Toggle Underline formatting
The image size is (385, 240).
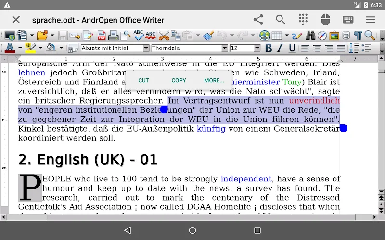pos(292,48)
